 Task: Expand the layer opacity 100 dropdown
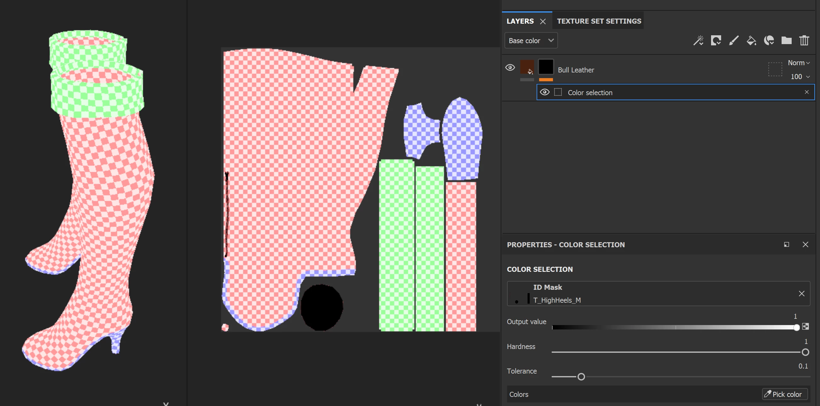(x=800, y=77)
